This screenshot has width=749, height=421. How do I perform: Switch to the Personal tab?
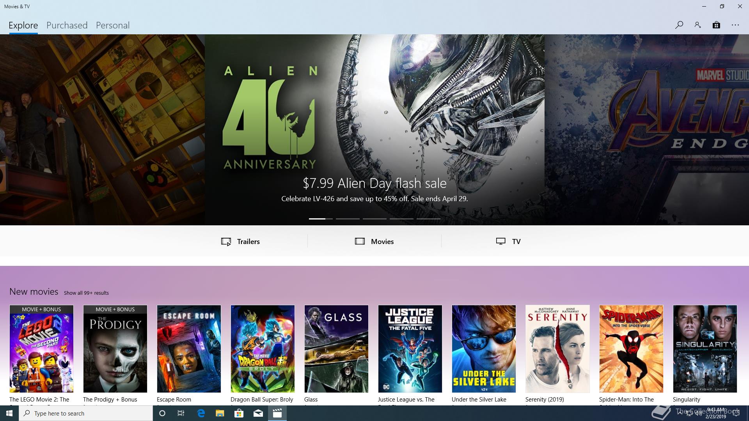113,25
